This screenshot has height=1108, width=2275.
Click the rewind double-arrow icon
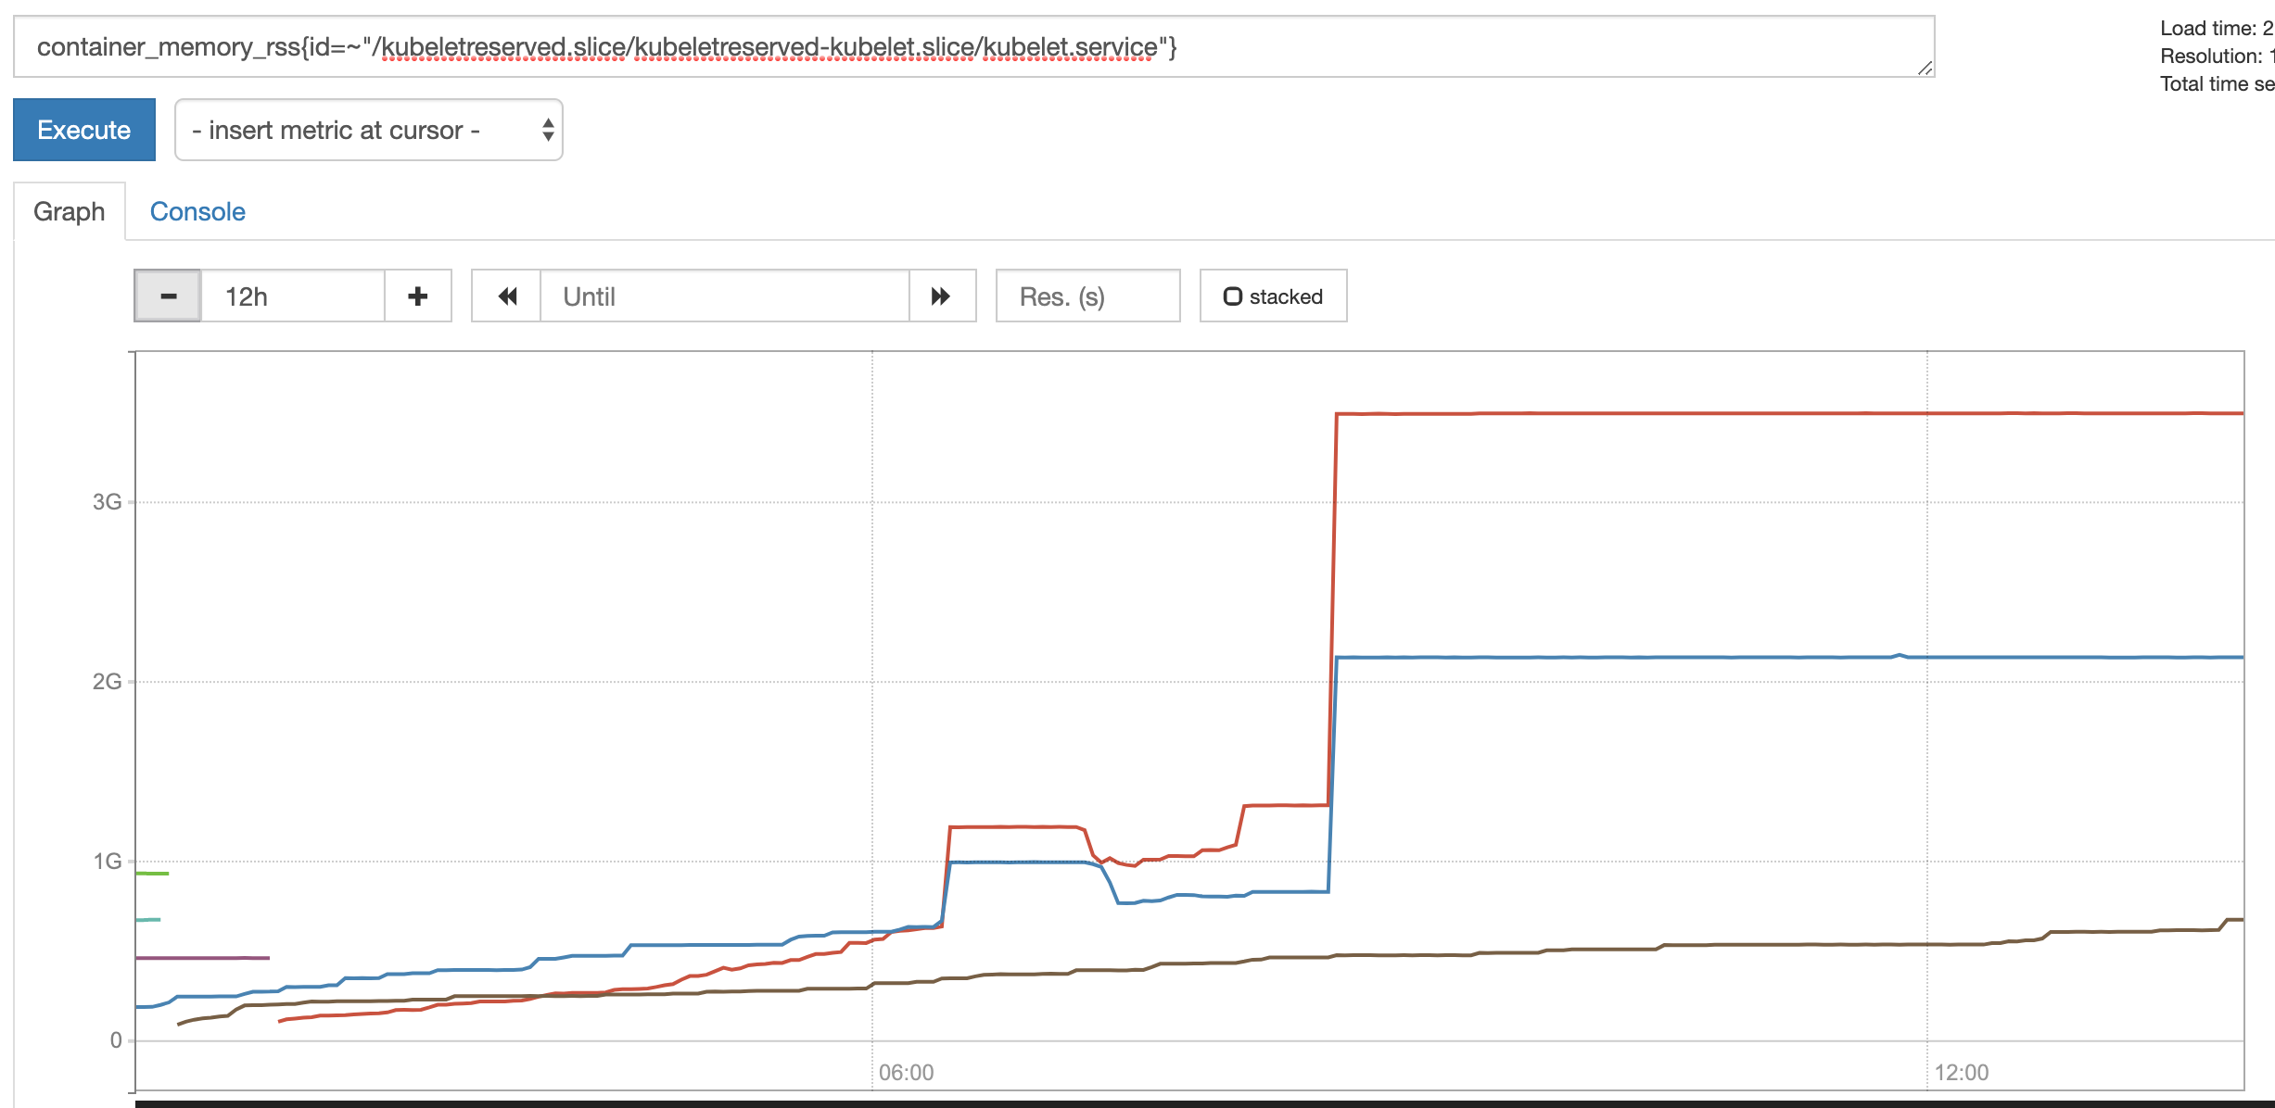(506, 296)
